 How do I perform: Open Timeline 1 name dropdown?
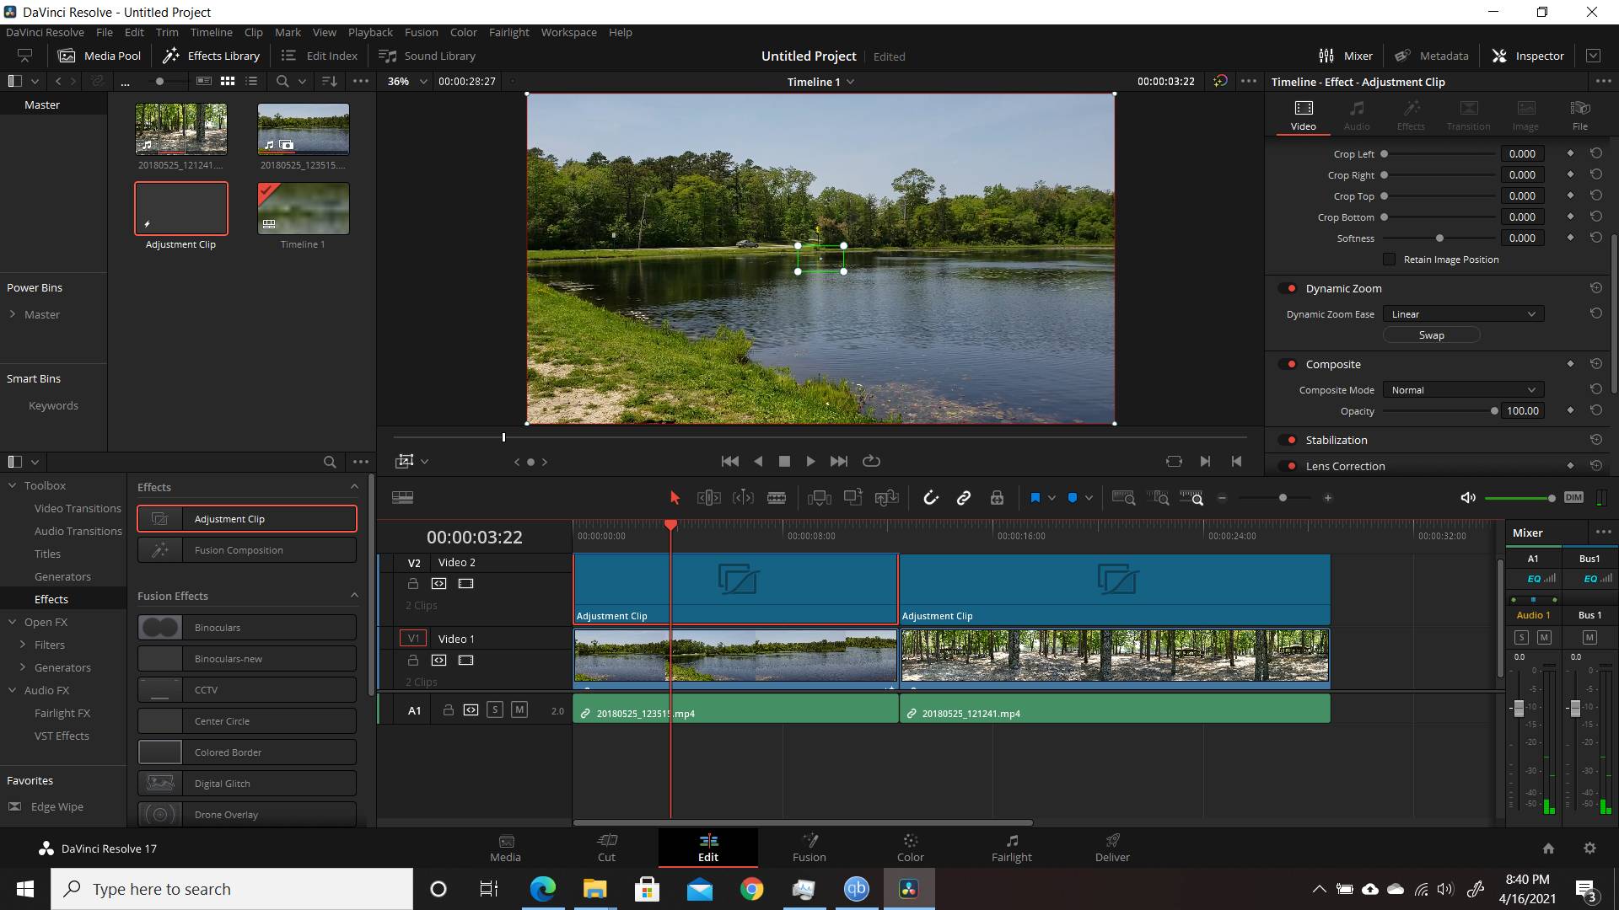click(x=820, y=82)
